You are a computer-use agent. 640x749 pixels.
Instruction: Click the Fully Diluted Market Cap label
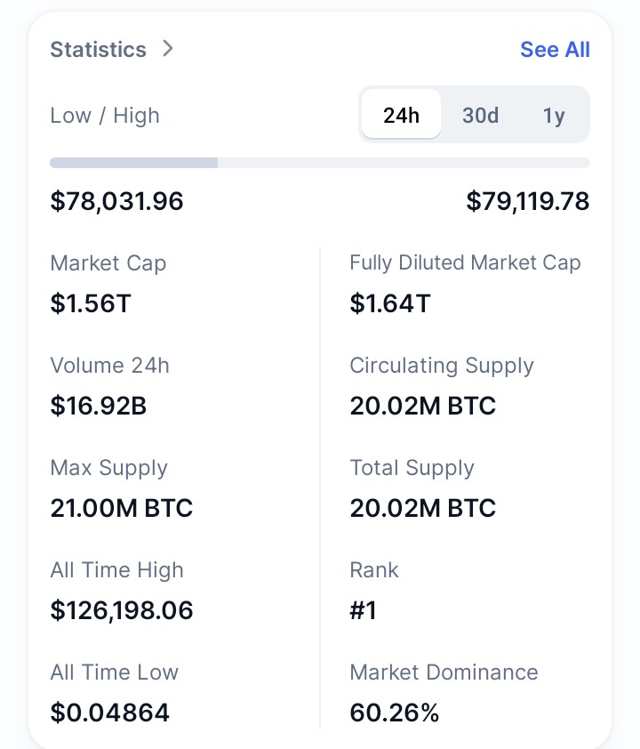pos(465,262)
